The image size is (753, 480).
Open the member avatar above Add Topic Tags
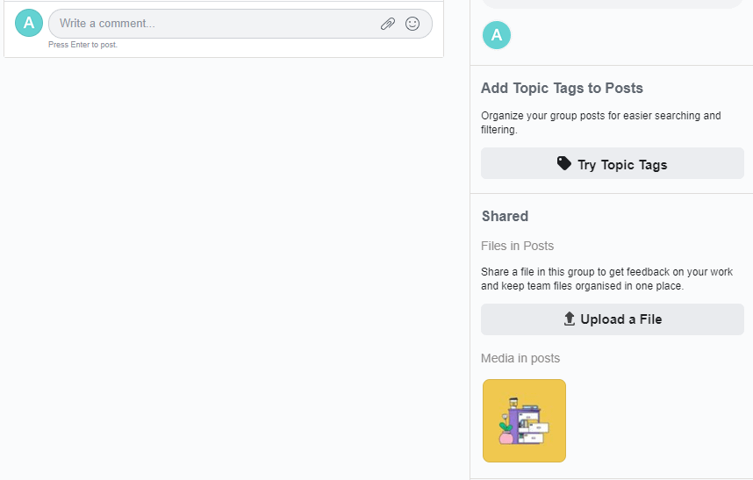[497, 35]
